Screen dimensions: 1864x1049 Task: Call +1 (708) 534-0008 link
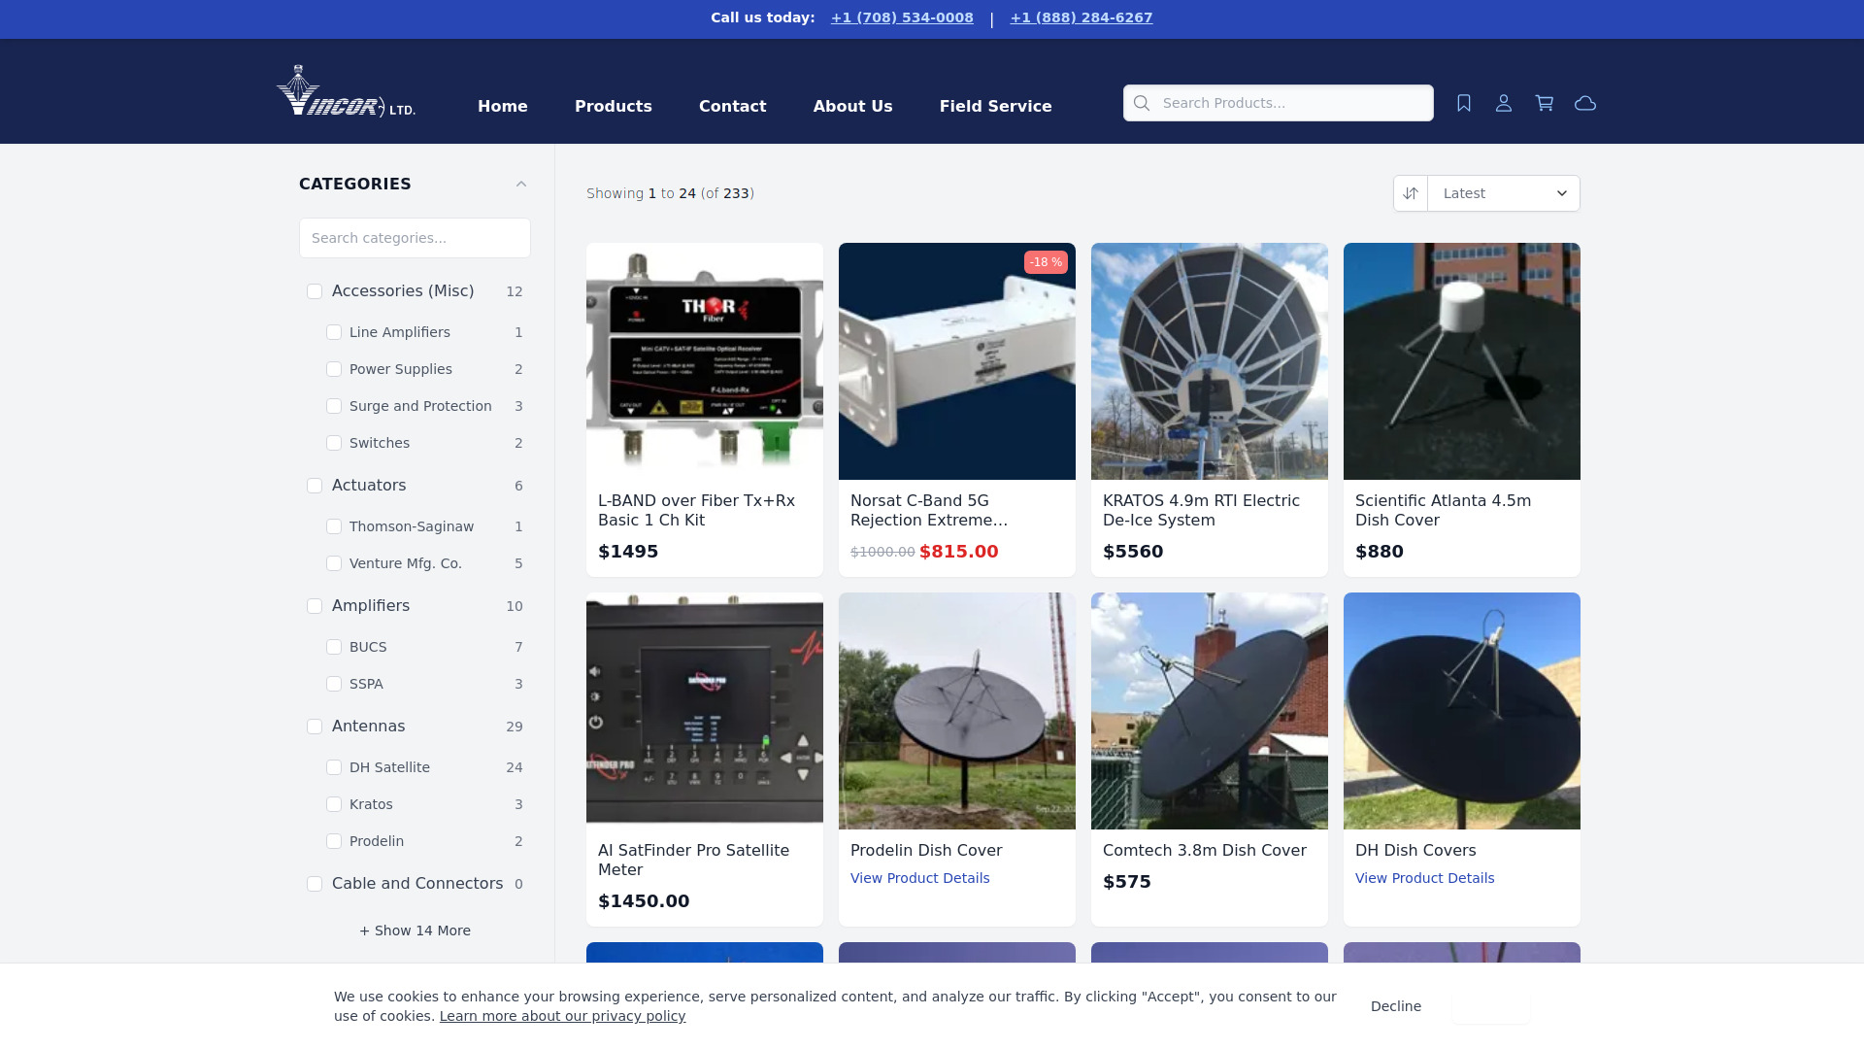902,17
